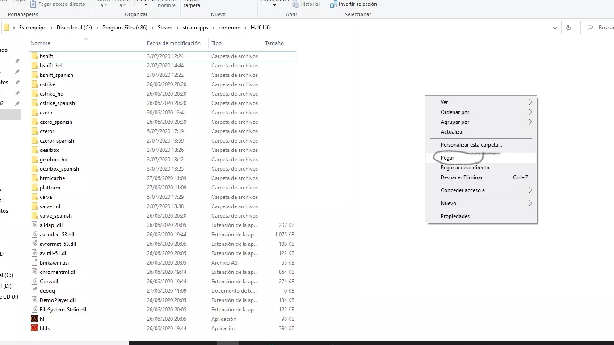Expand the chevron after Steam breadcrumb
Image resolution: width=614 pixels, height=345 pixels.
178,28
